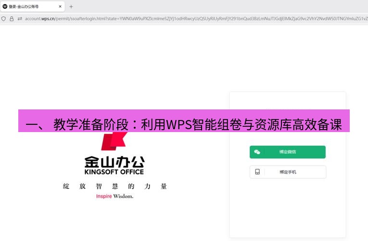Select the 登录-金山办公账号 browser tab
This screenshot has height=241, width=368.
click(32, 7)
